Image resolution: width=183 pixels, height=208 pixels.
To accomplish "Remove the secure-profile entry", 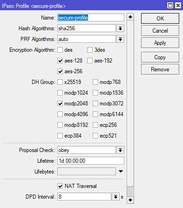I will point(160,69).
